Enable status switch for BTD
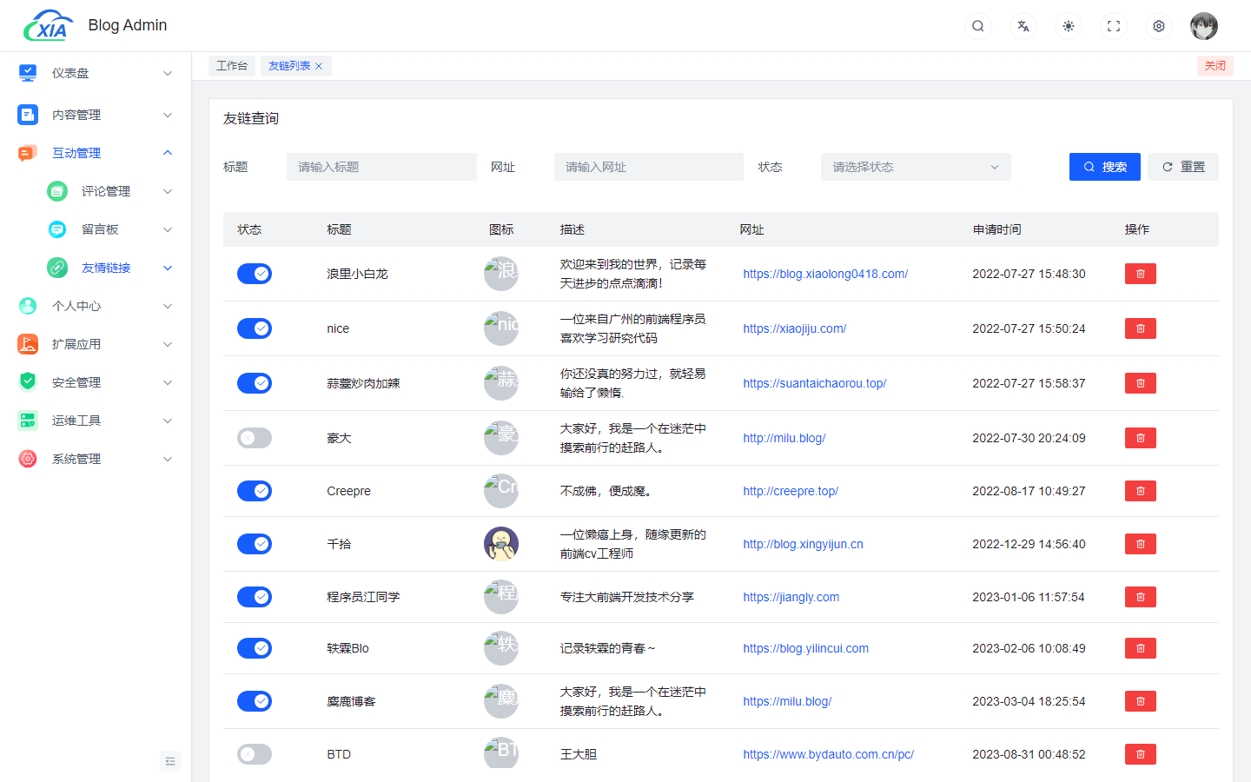The image size is (1251, 782). [x=255, y=754]
